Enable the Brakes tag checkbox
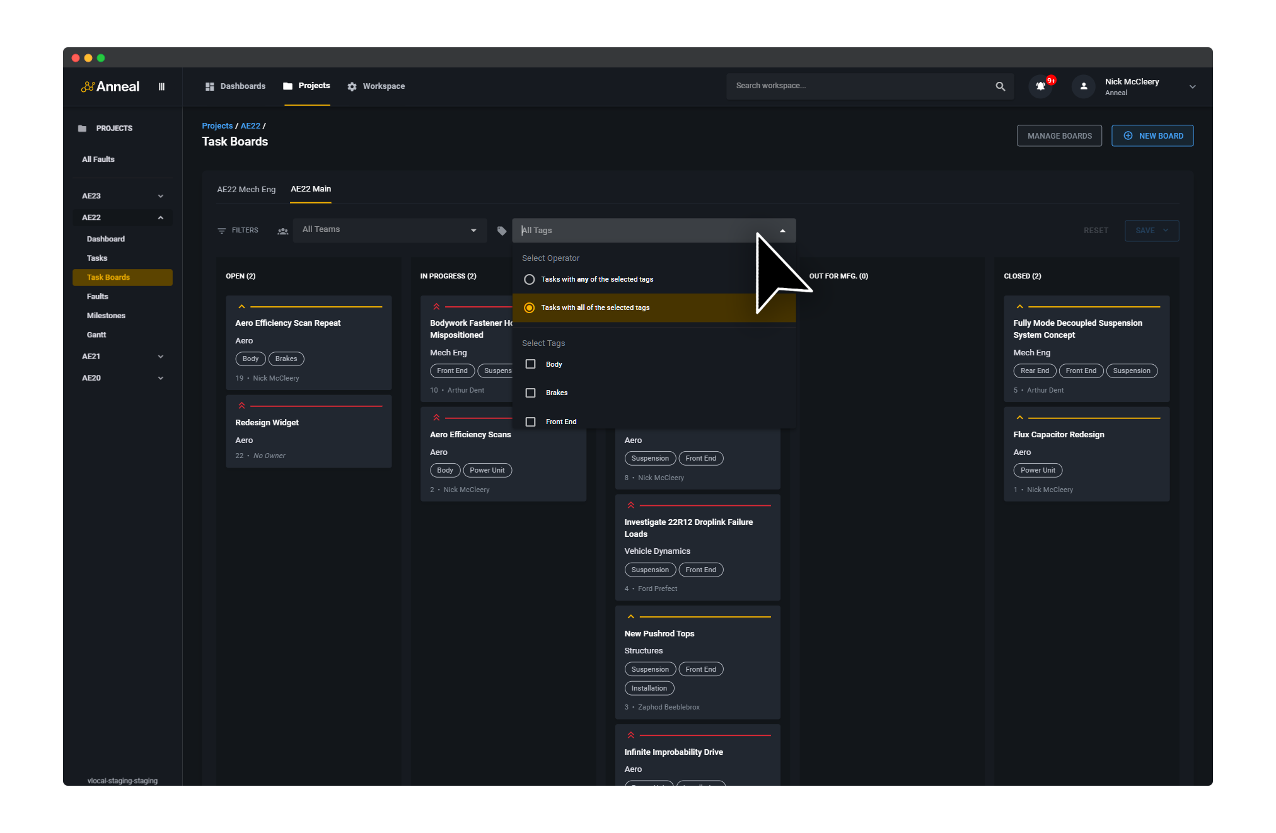This screenshot has height=833, width=1276. coord(531,393)
